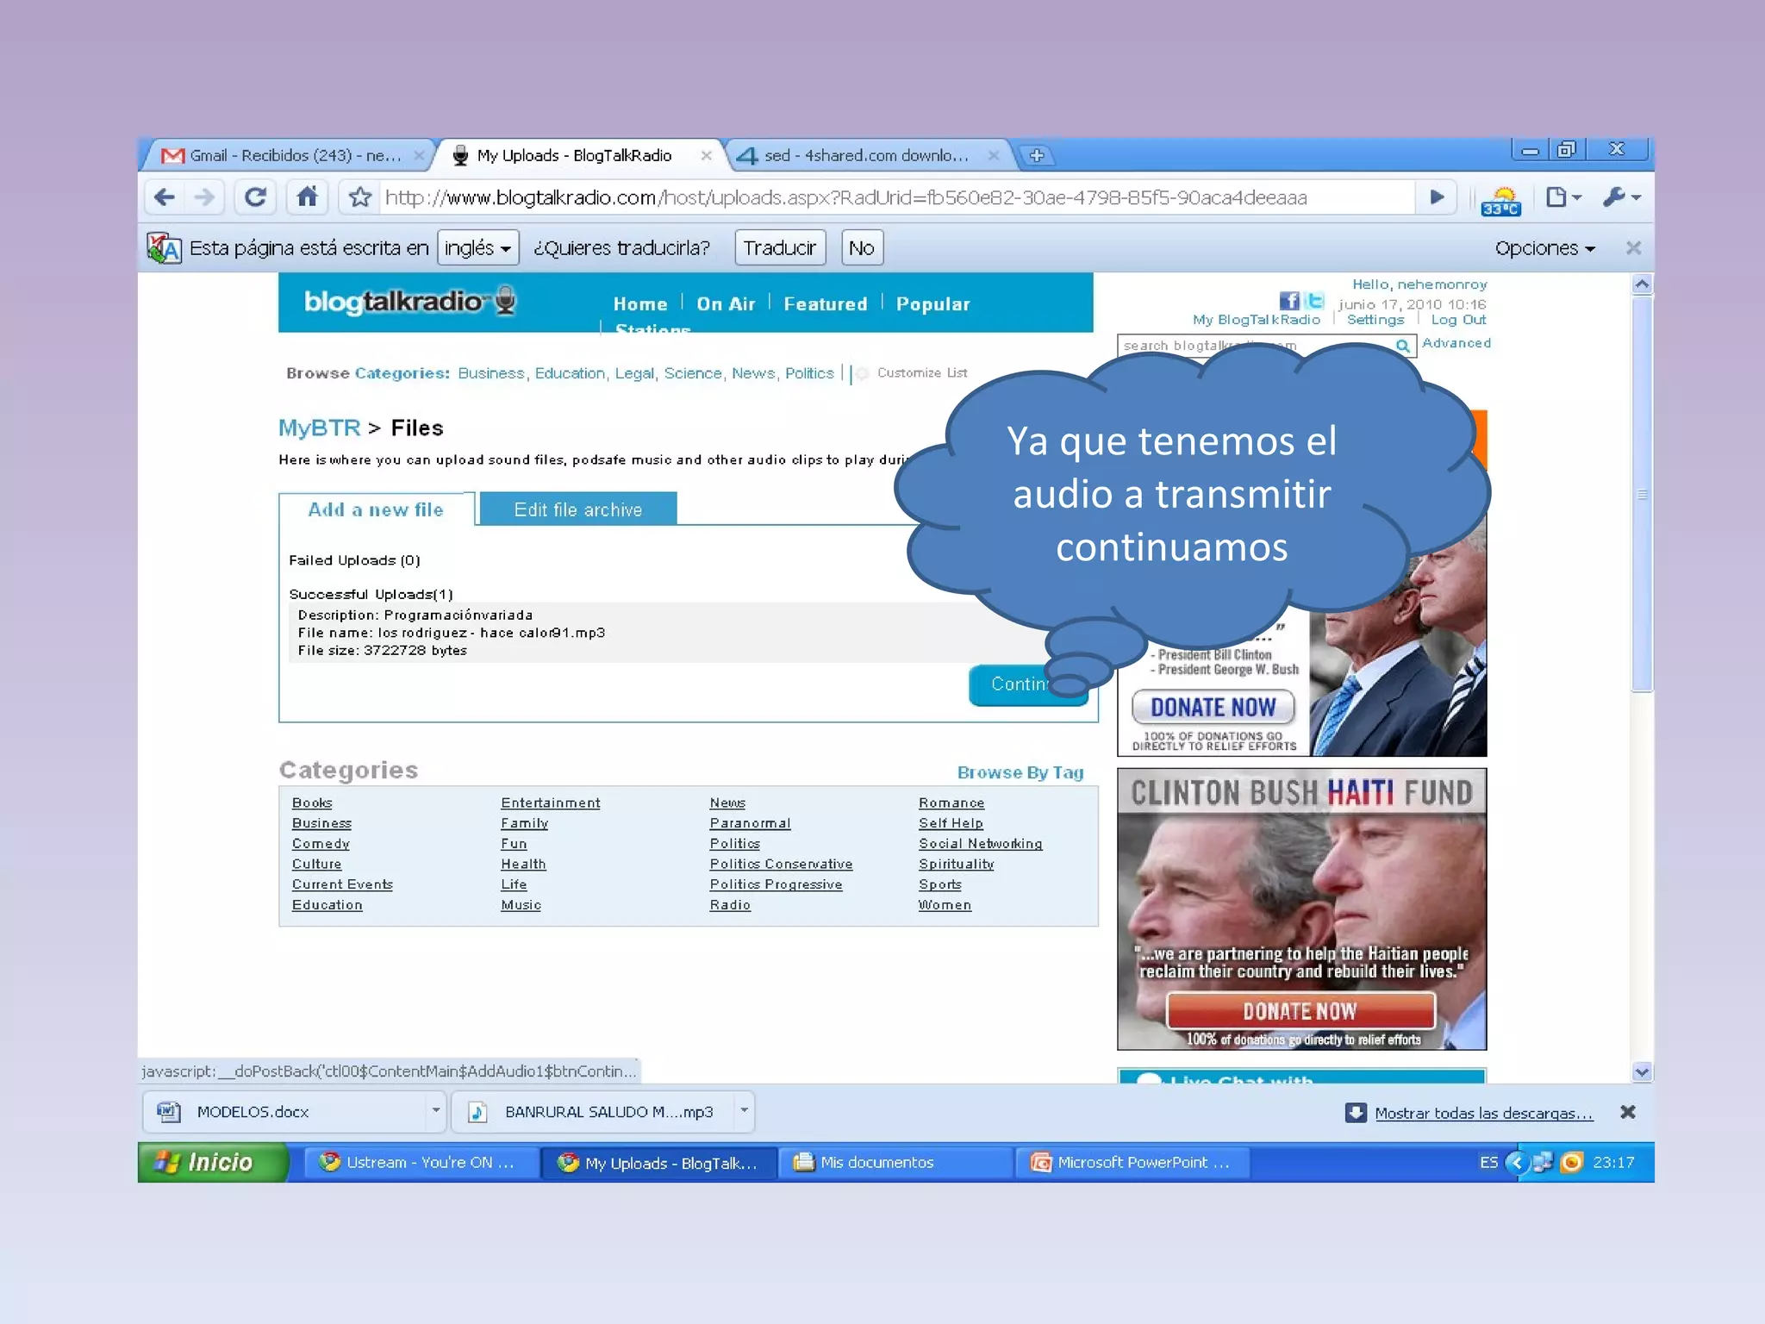1765x1324 pixels.
Task: Expand the BANRURAL mp3 download options arrow
Action: pos(744,1111)
